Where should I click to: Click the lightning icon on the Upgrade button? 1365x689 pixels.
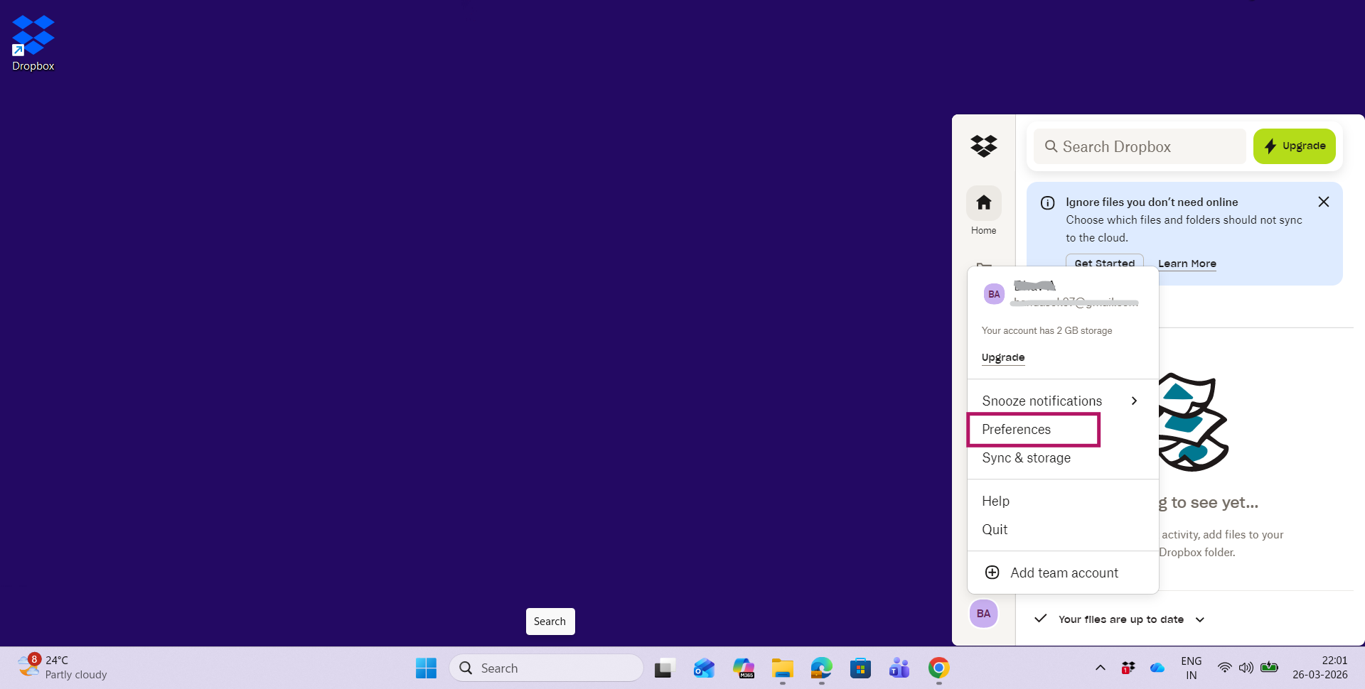[x=1271, y=146]
